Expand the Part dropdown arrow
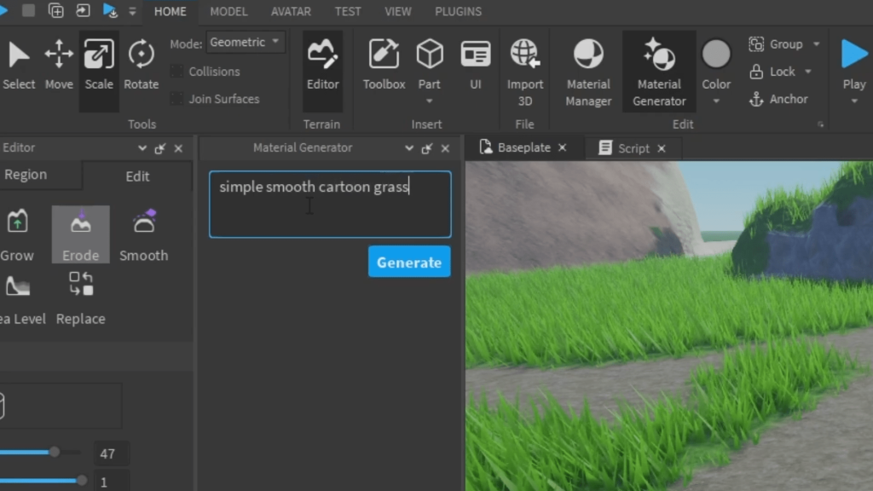This screenshot has height=491, width=873. (430, 101)
